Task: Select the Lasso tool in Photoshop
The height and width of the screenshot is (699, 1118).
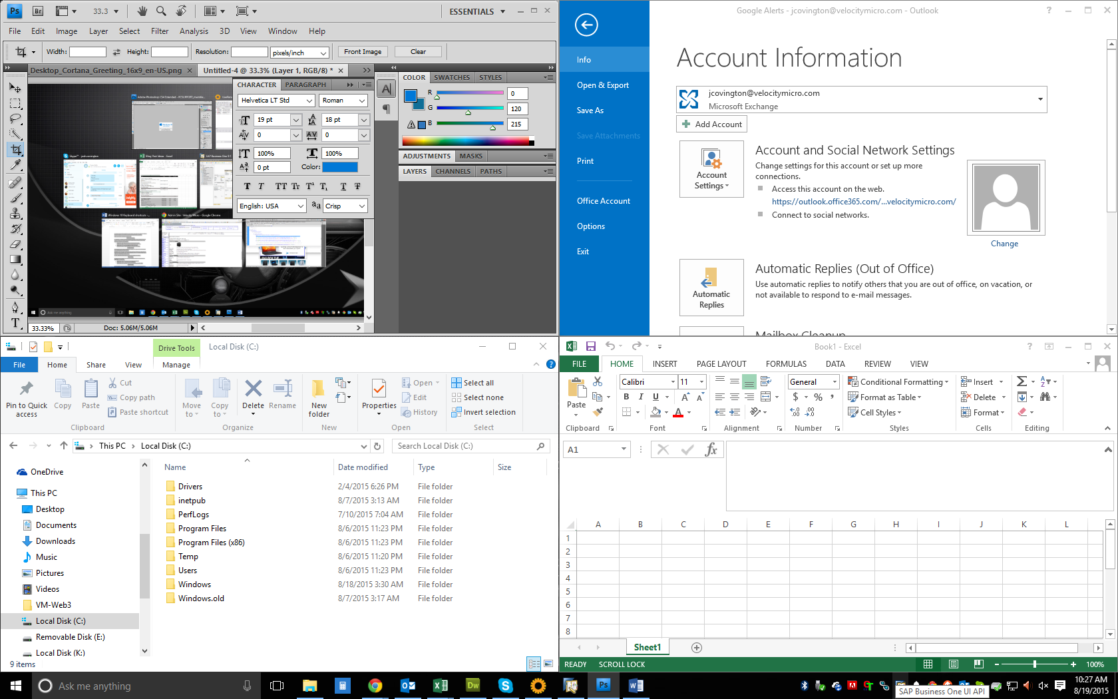Action: (x=15, y=119)
